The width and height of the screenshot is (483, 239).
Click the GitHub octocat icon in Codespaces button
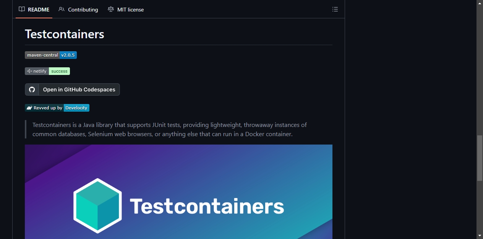coord(32,89)
